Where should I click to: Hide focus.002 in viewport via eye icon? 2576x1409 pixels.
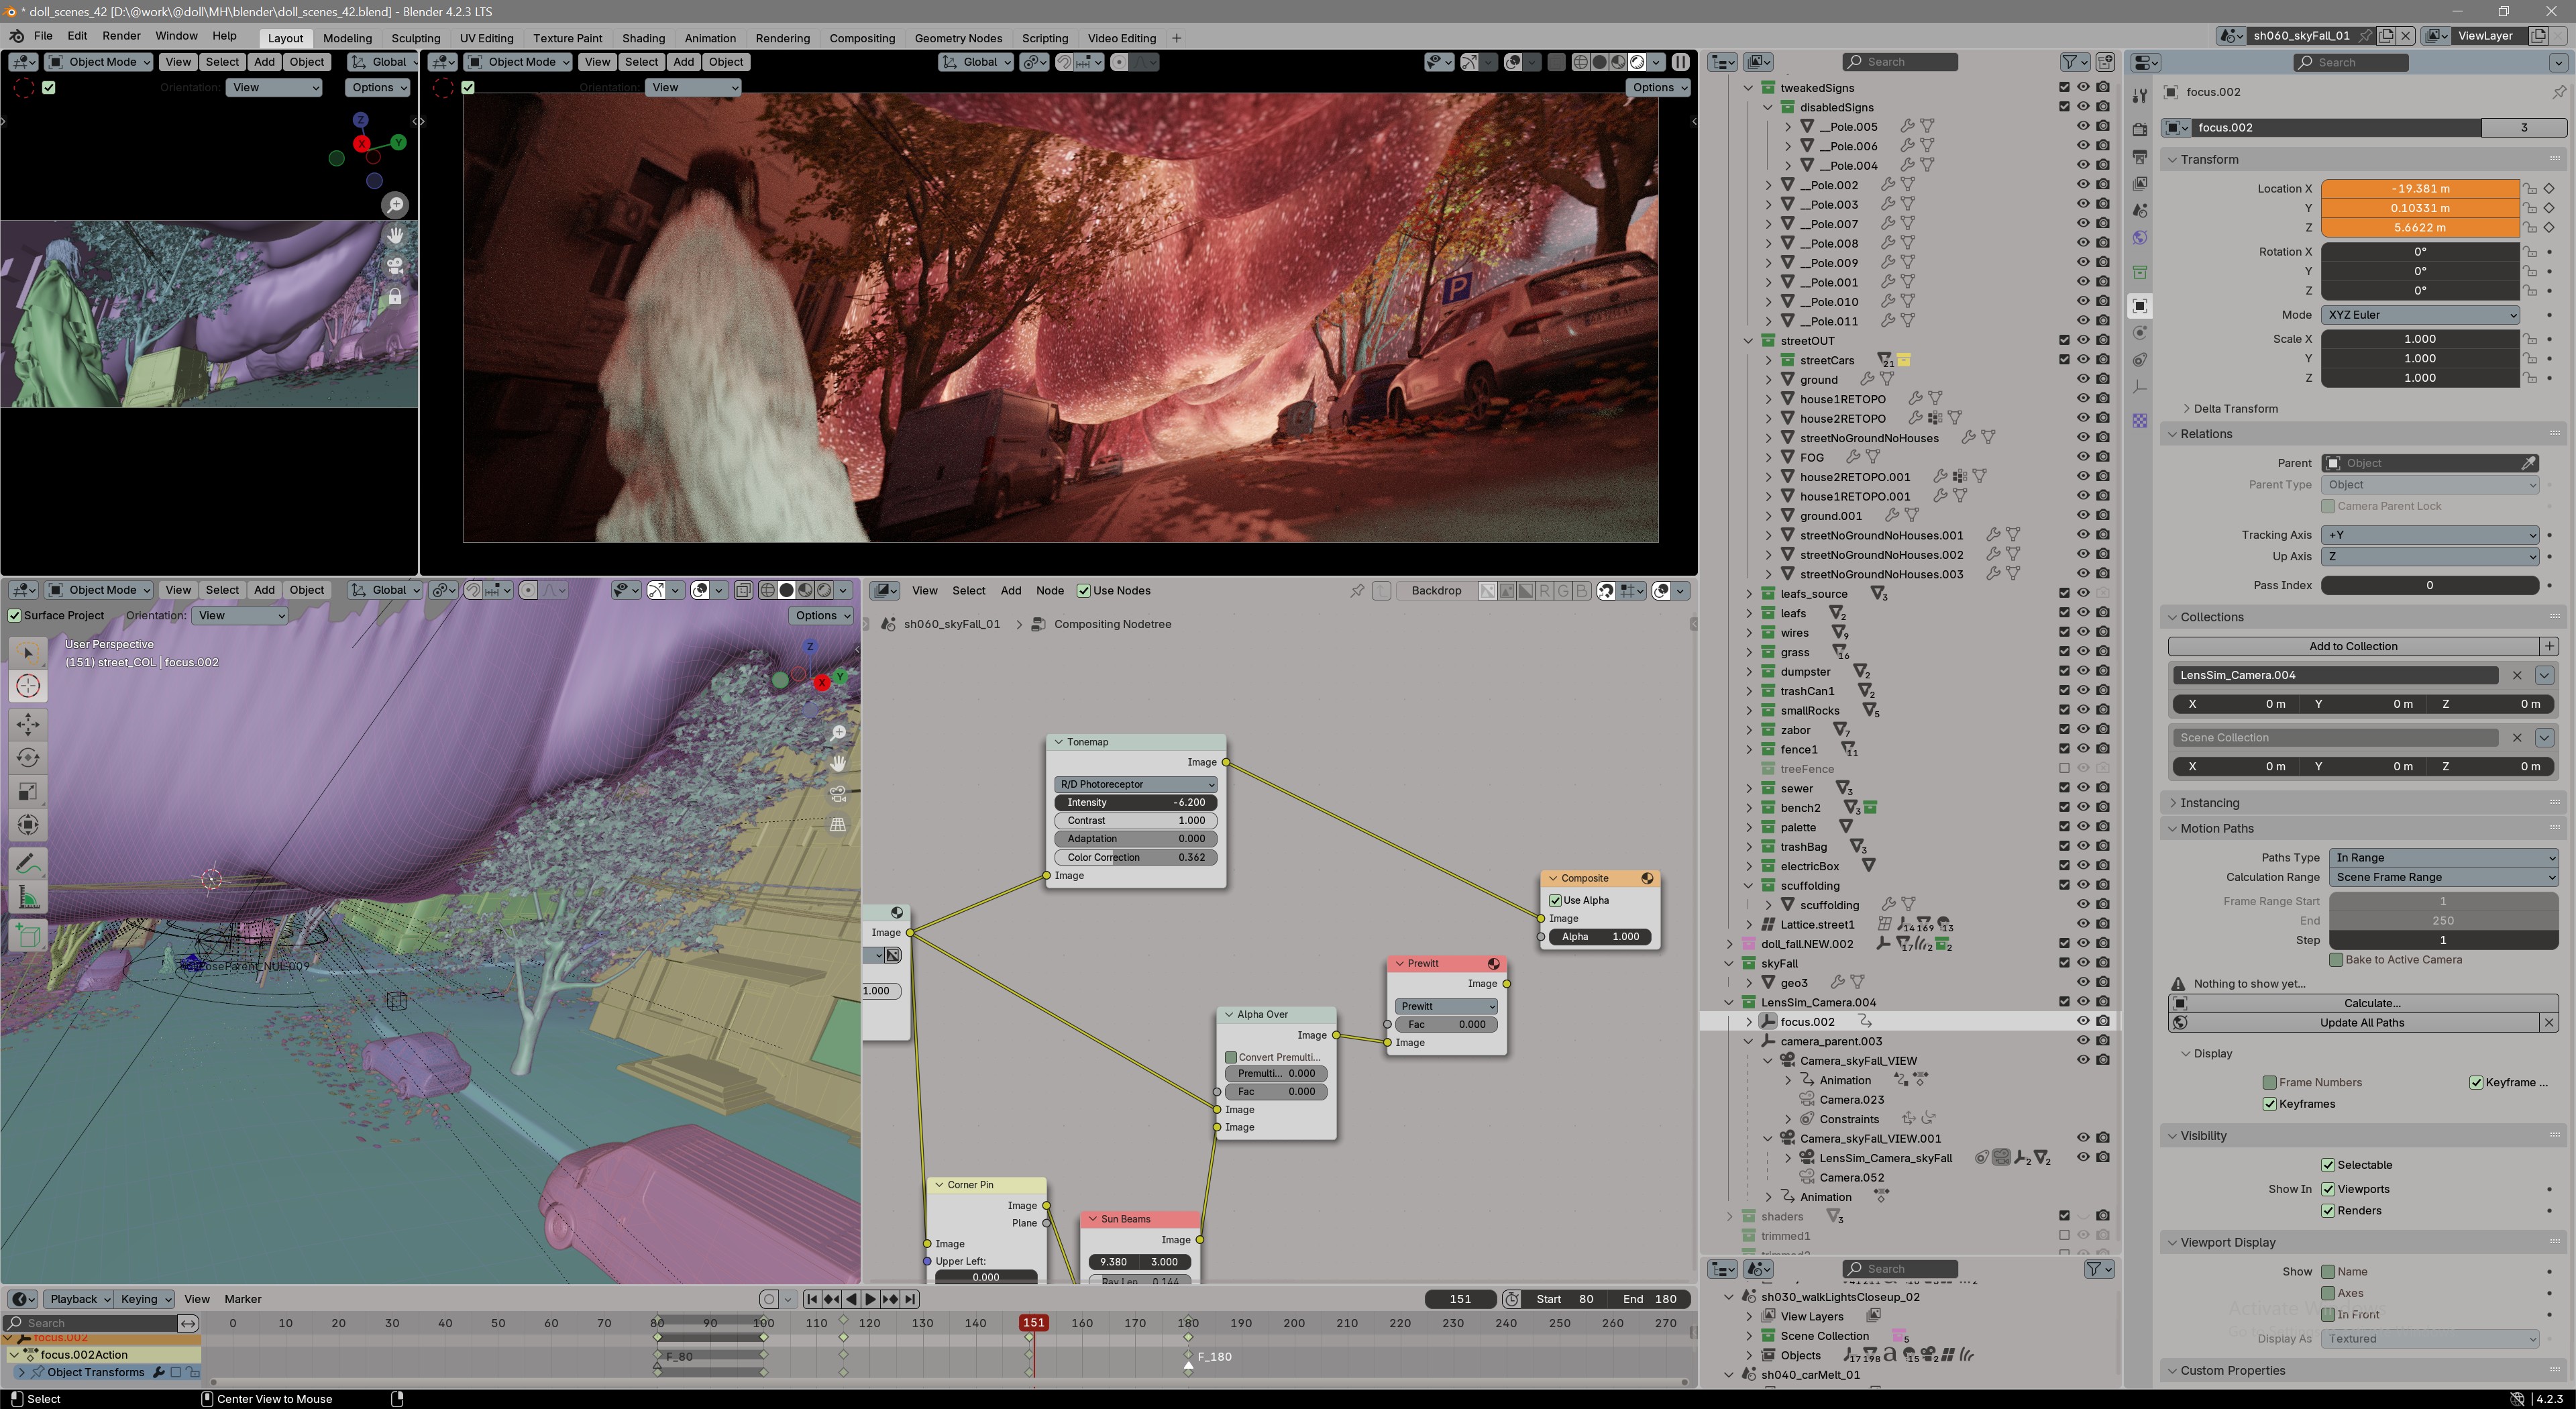[x=2083, y=1022]
